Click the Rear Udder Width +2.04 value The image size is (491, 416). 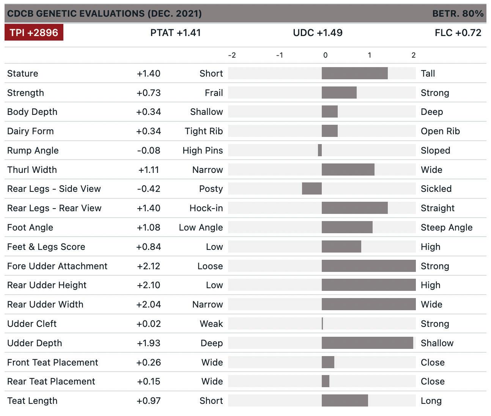(x=149, y=305)
